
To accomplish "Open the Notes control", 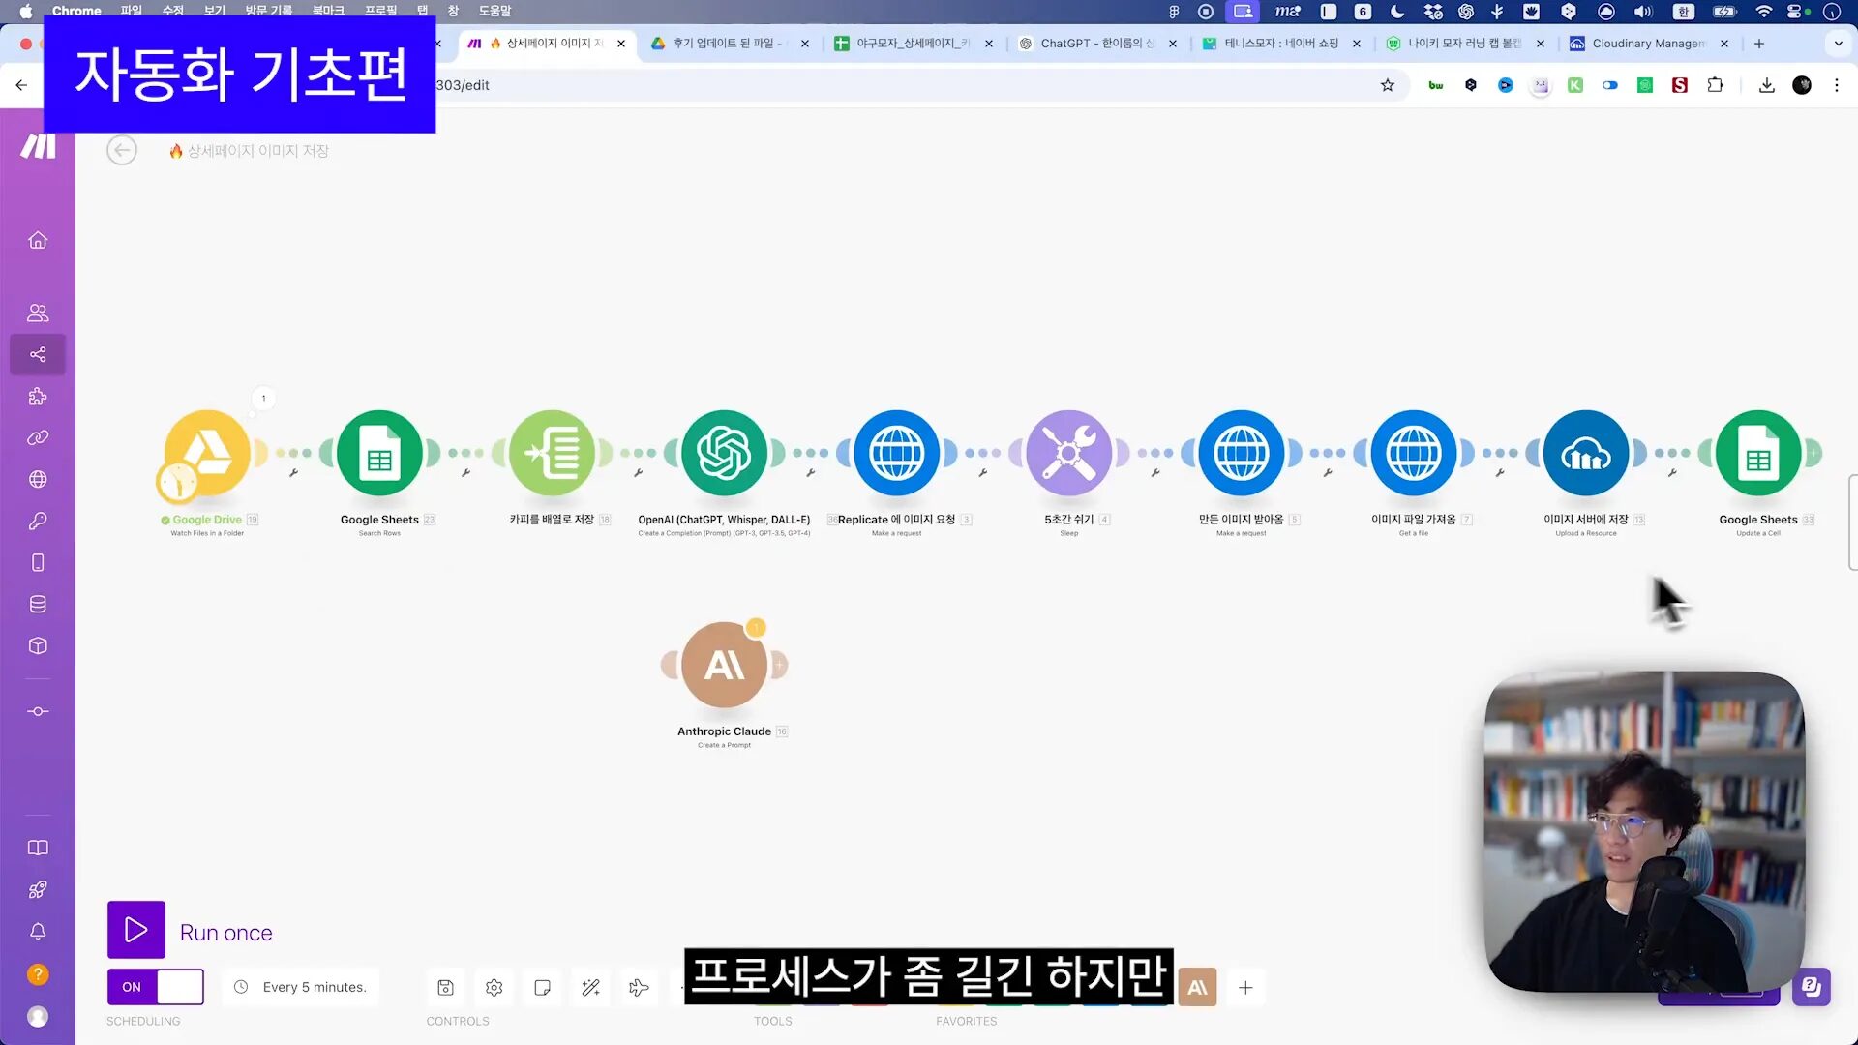I will 542,987.
